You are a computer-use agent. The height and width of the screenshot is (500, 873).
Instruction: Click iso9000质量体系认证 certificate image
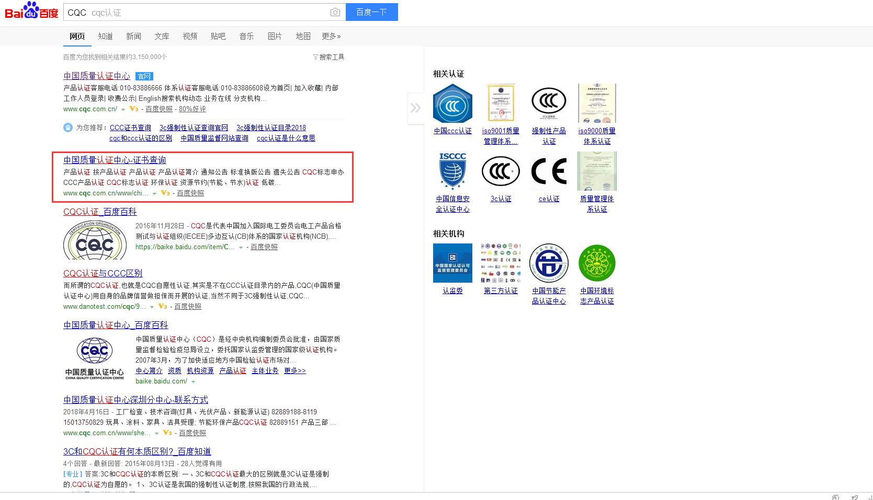pyautogui.click(x=597, y=103)
